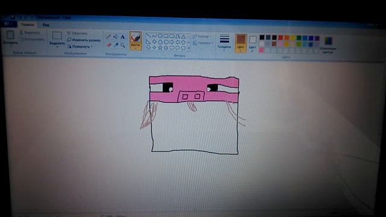Pick the yellow color swatch
The image size is (386, 217).
tap(293, 38)
